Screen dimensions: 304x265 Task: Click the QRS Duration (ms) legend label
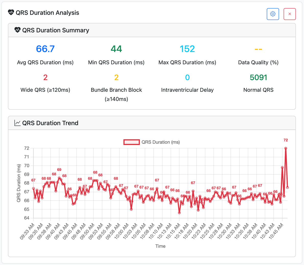[161, 142]
